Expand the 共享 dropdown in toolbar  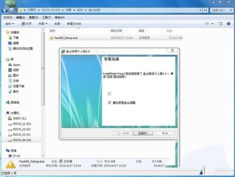tap(43, 23)
